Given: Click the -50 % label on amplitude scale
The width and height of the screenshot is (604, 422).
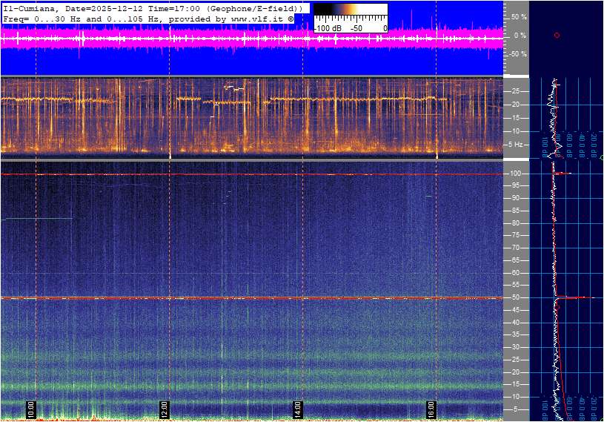Looking at the screenshot, I should click(517, 54).
